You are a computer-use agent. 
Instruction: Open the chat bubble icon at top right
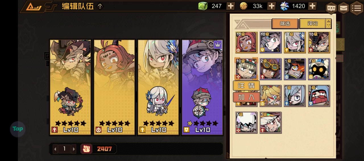coord(331,8)
